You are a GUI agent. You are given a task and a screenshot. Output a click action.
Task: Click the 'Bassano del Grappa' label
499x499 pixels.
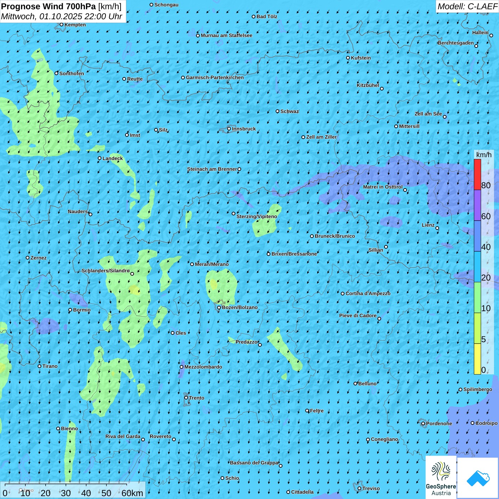click(254, 463)
